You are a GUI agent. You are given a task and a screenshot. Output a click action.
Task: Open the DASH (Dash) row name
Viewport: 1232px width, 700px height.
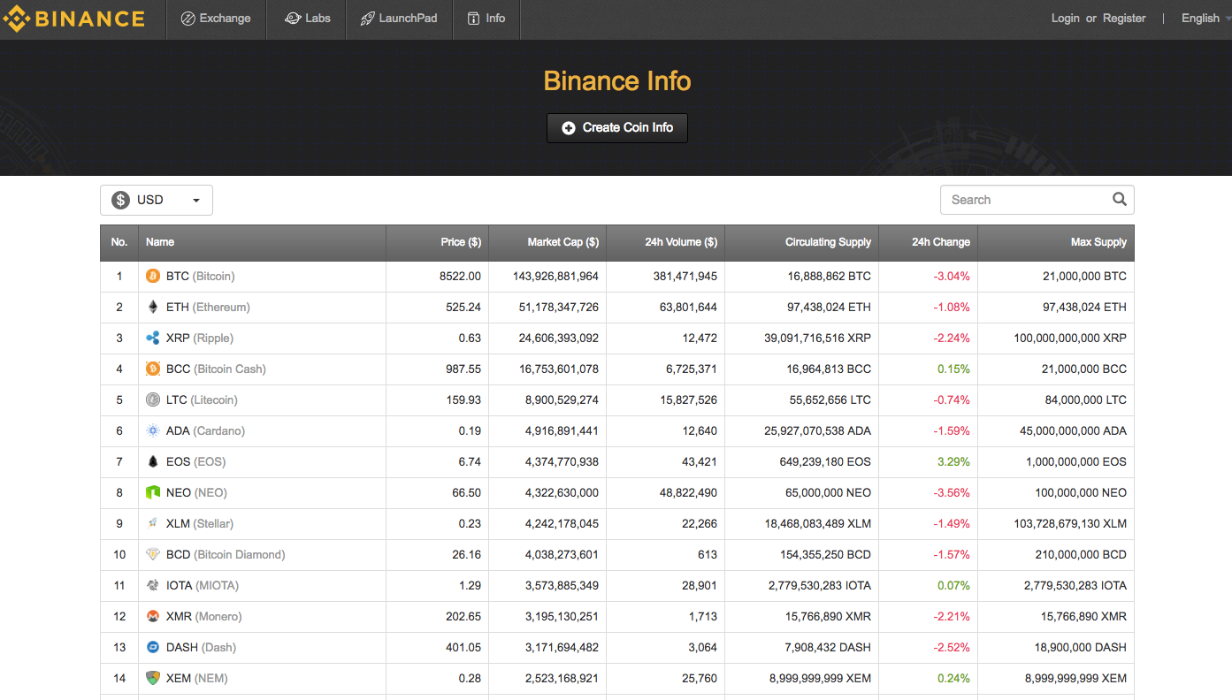[x=201, y=648]
